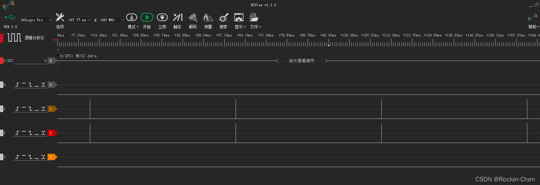Screen dimensions: 540x185
Task: Click the +50.04ms ruler label
Action: (203, 35)
